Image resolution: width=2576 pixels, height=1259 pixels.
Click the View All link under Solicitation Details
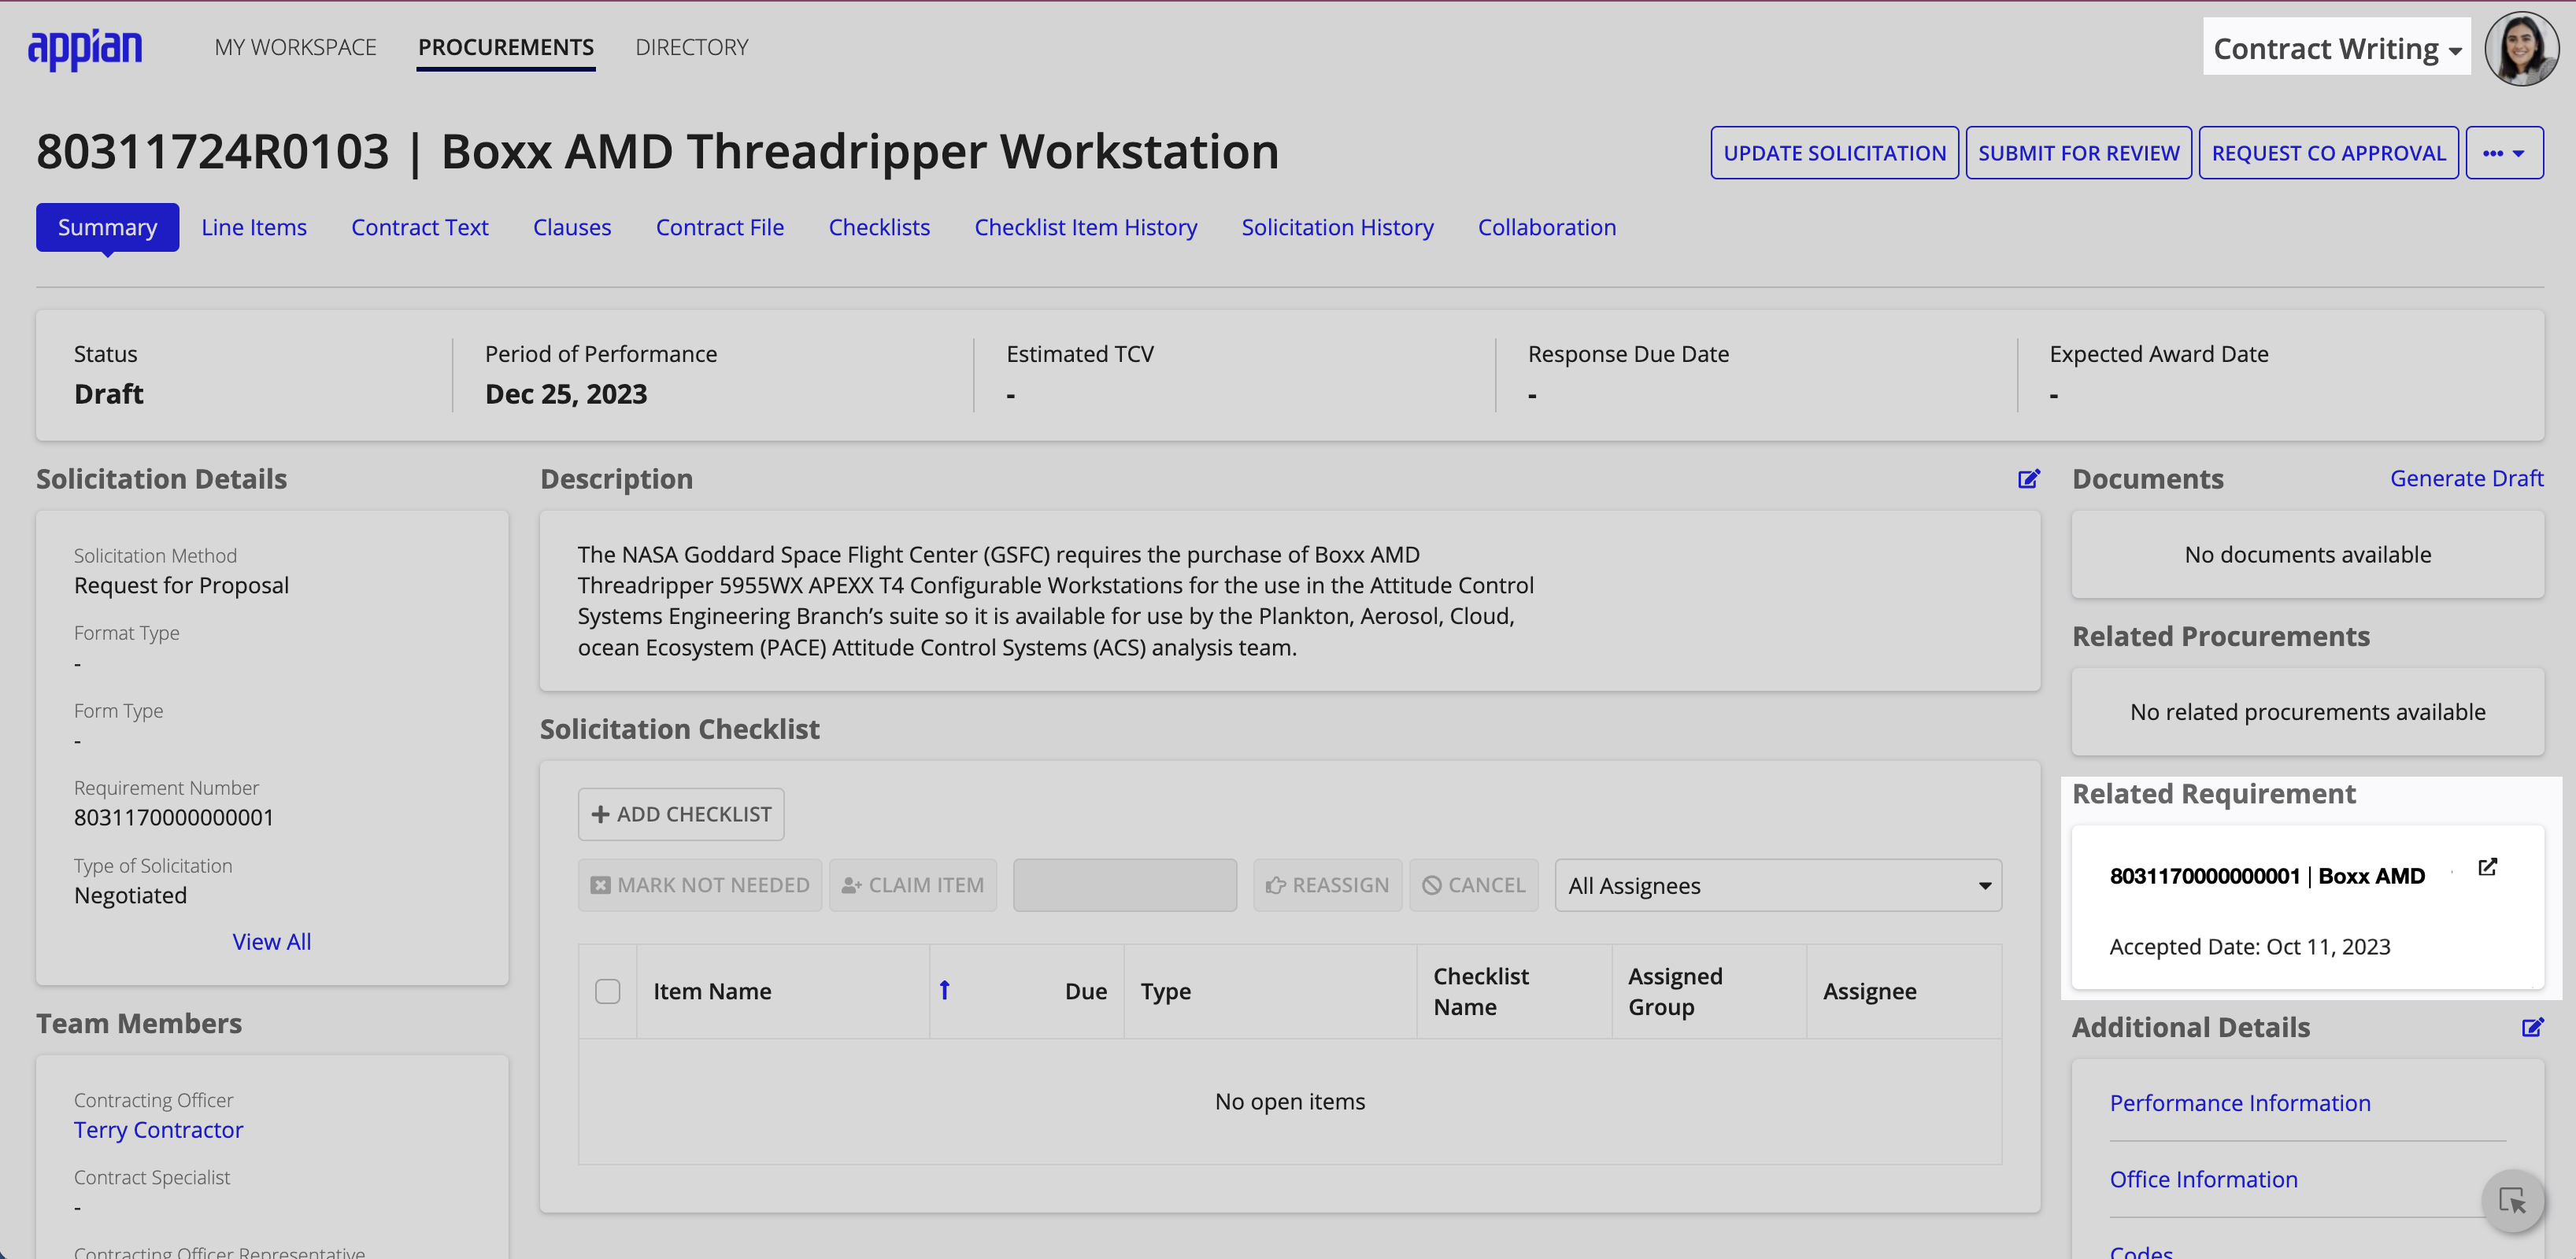271,940
